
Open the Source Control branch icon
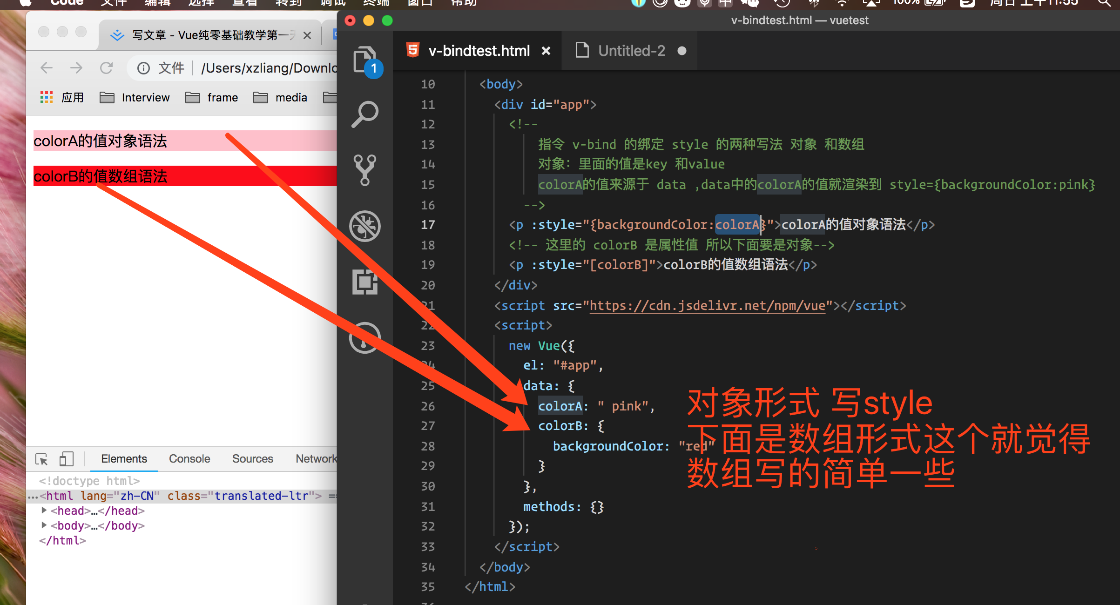click(364, 170)
